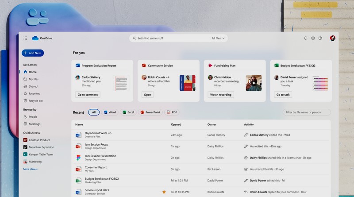This screenshot has height=197, width=354.
Task: Filter recent files by Word
Action: coord(110,112)
